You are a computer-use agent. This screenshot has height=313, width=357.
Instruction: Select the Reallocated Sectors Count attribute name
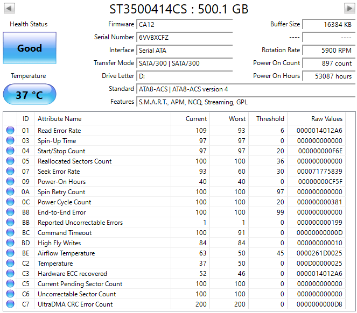point(74,161)
